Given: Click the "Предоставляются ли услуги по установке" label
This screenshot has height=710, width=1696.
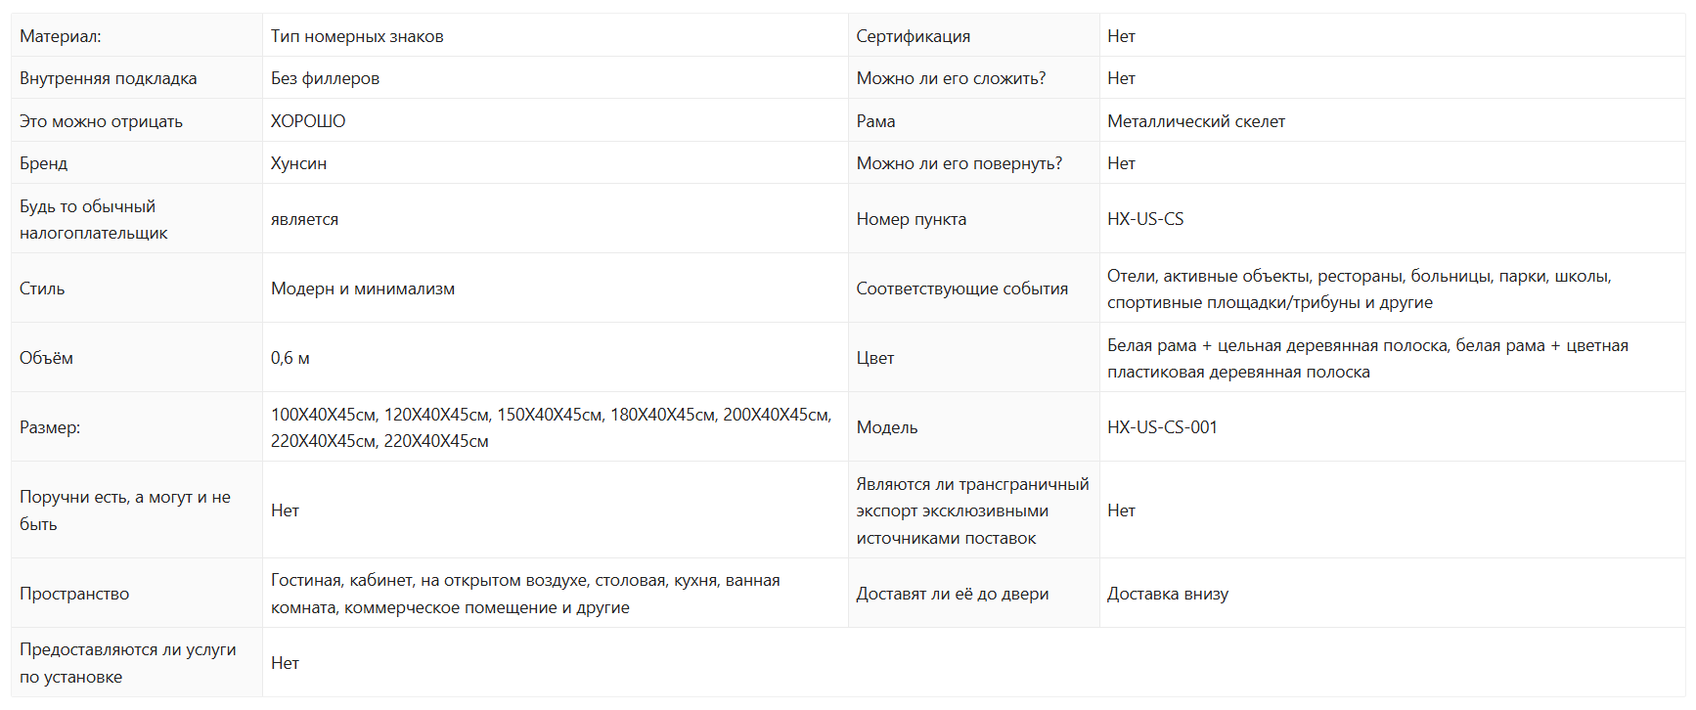Looking at the screenshot, I should pos(127,663).
